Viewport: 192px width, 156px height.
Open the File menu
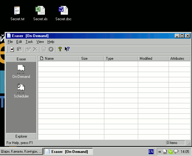pos(10,42)
